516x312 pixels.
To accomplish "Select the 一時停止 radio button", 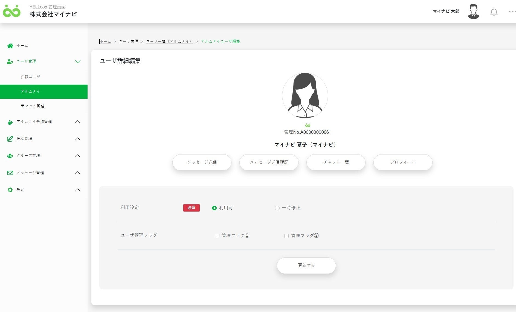I will [x=277, y=208].
